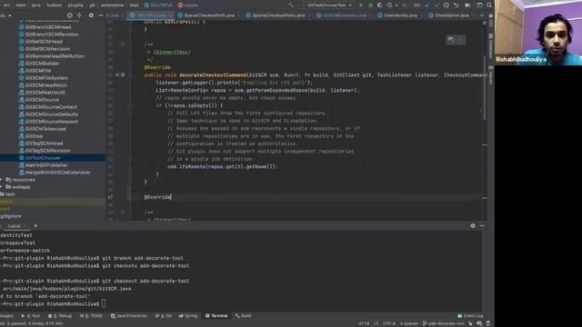Open the Build tool window
582x327 pixels.
point(243,316)
